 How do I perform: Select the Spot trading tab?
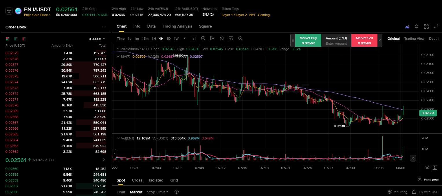(x=121, y=180)
